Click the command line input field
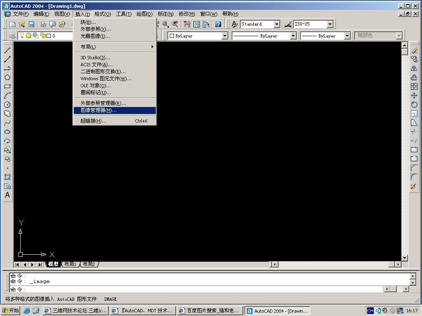 196,289
